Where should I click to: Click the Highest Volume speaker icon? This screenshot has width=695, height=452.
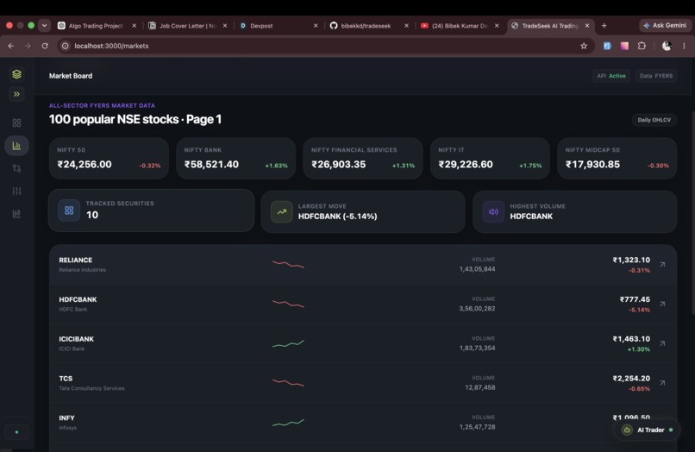[x=493, y=211]
